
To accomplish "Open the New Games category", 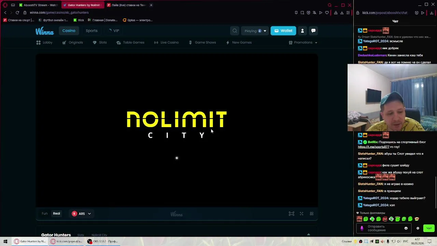I will [x=239, y=42].
